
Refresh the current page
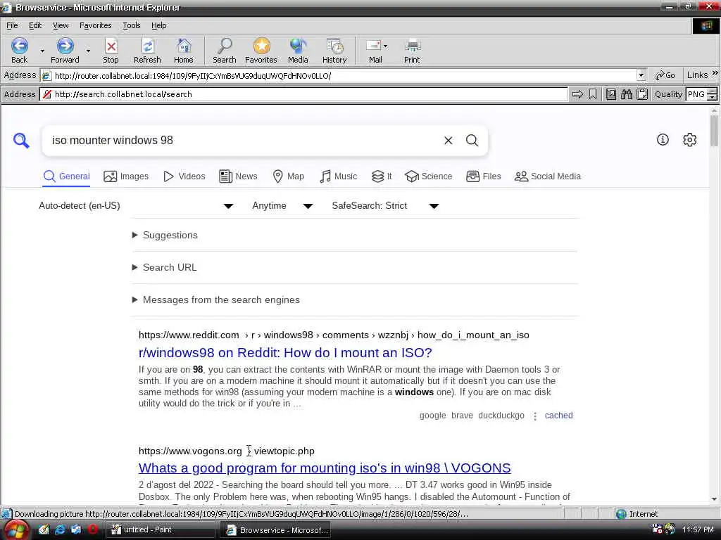tap(147, 51)
